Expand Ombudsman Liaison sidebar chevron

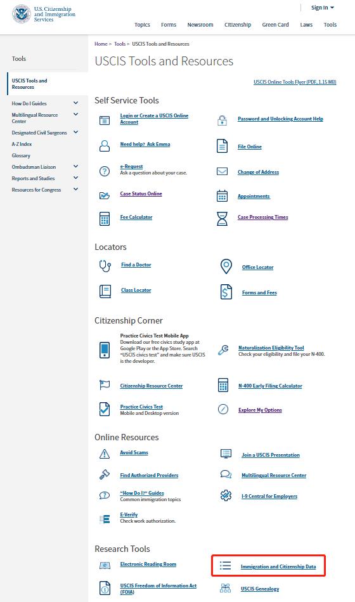(75, 166)
